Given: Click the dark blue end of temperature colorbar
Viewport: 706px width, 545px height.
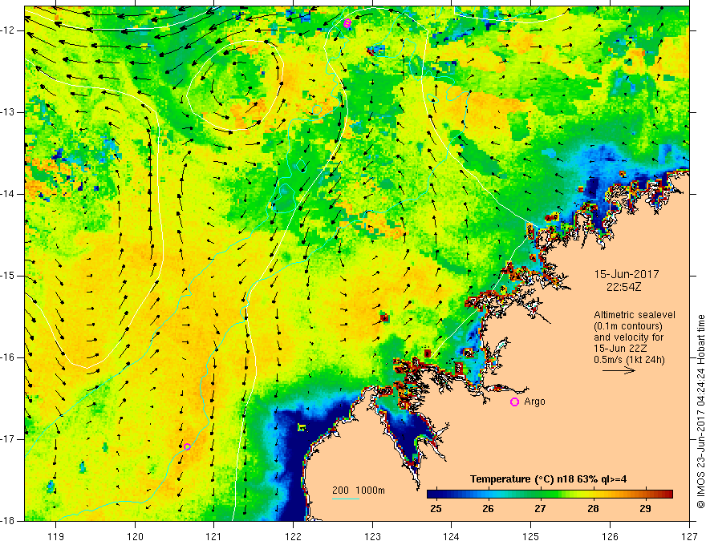Looking at the screenshot, I should coord(433,495).
